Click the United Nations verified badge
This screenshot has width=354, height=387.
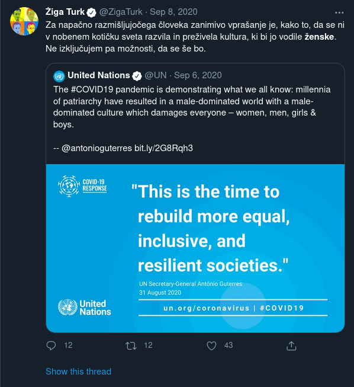[137, 76]
